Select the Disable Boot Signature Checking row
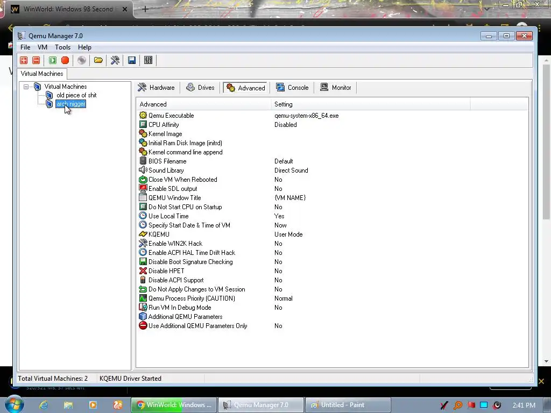 click(332, 262)
